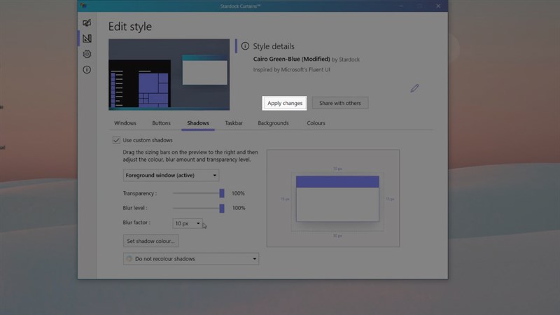Open the About info icon in sidebar
This screenshot has height=315, width=560.
point(87,69)
